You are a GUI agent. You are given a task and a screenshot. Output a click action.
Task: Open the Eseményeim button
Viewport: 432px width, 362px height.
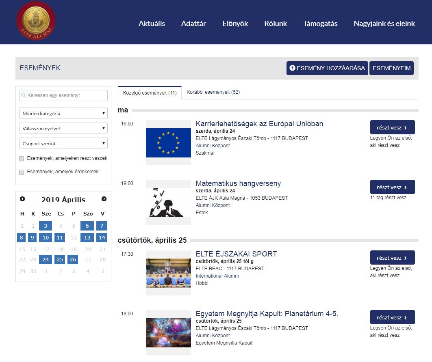coord(391,68)
